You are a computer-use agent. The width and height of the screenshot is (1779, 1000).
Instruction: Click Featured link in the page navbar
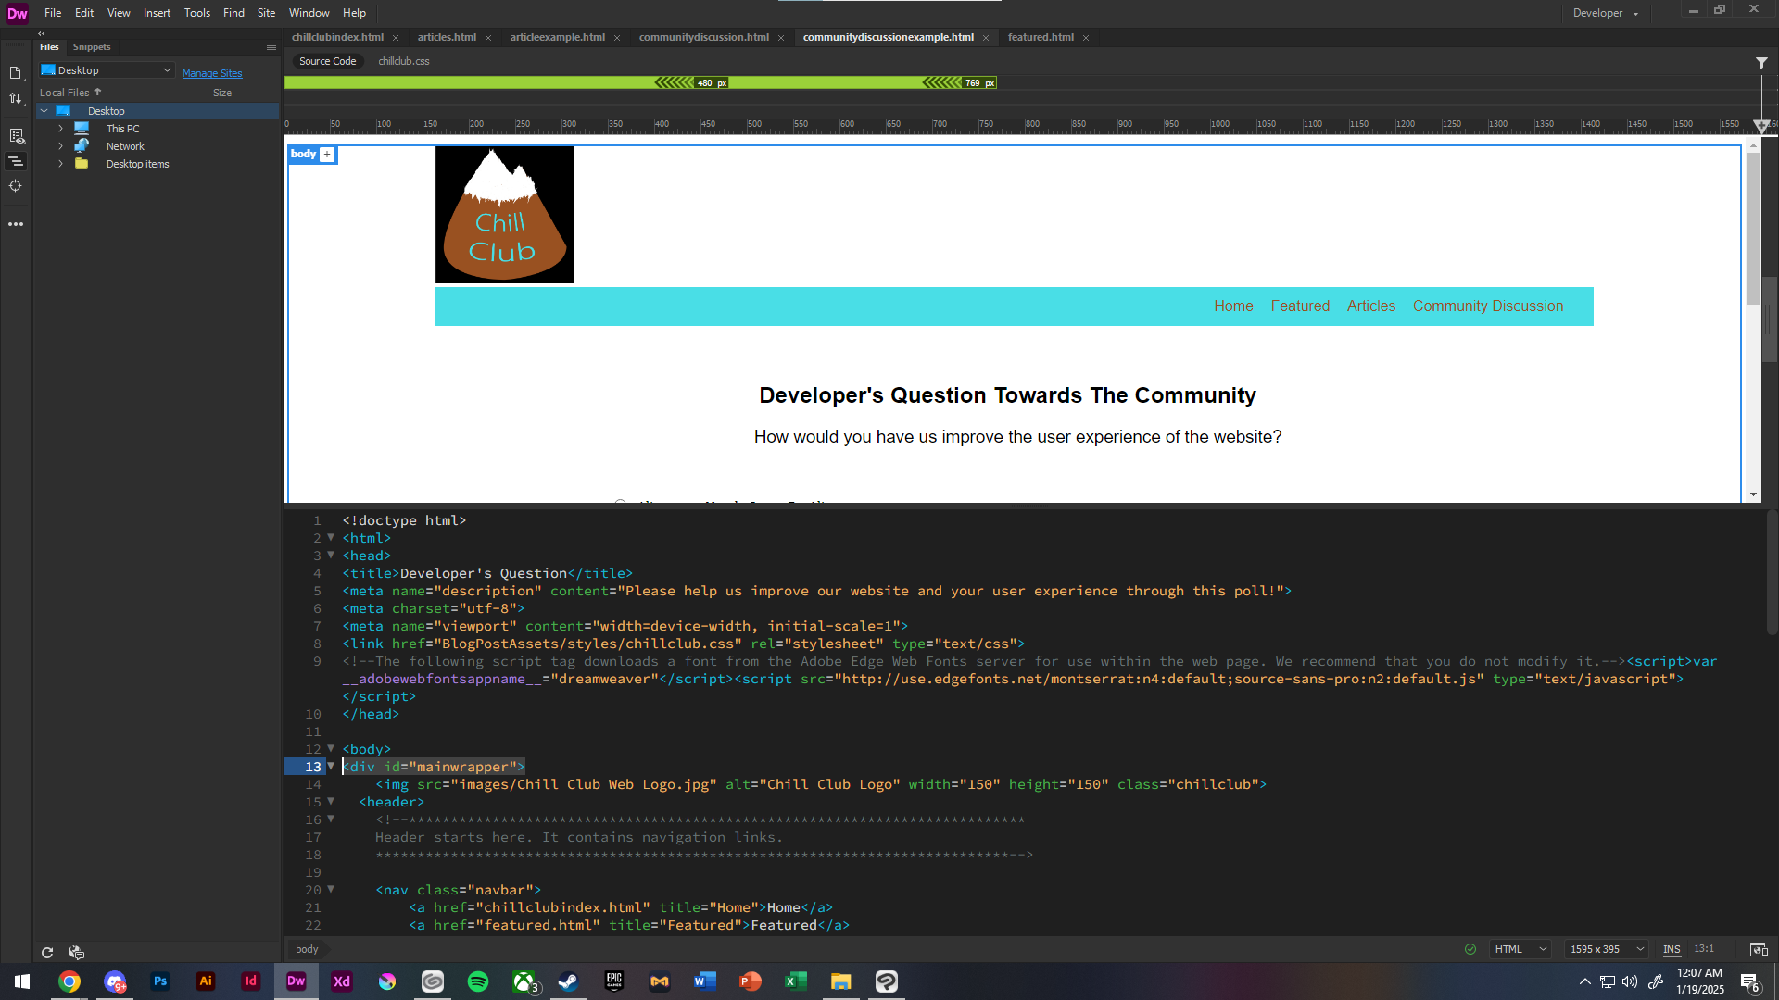1300,306
